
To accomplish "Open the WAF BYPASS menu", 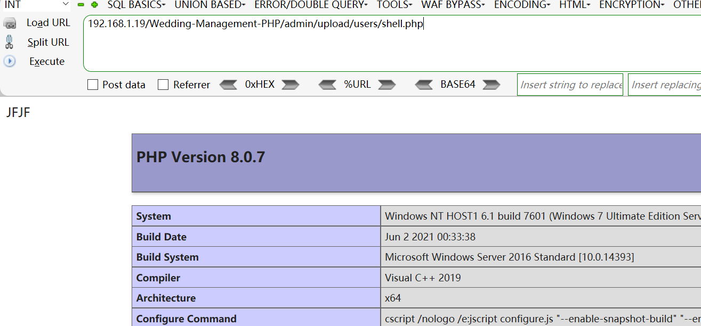I will [453, 5].
